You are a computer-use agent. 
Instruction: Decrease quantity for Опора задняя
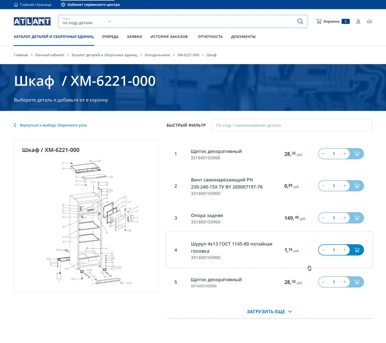click(x=323, y=218)
